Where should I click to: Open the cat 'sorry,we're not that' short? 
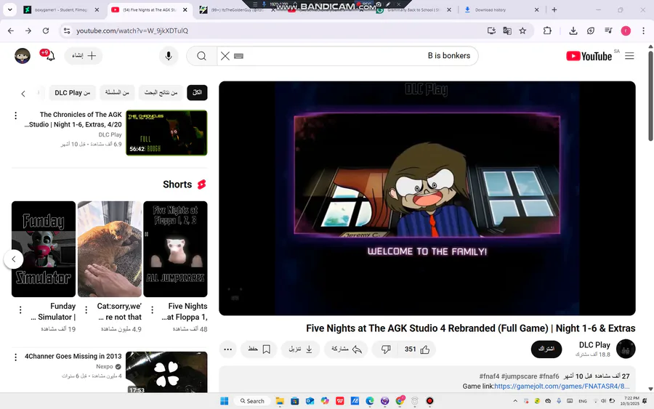point(110,249)
